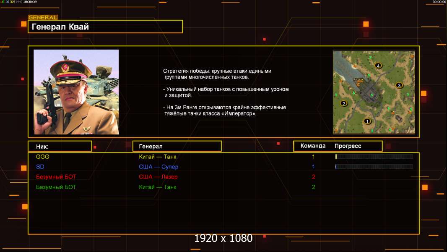Select player nickname GGG
447x252 pixels.
click(x=42, y=157)
